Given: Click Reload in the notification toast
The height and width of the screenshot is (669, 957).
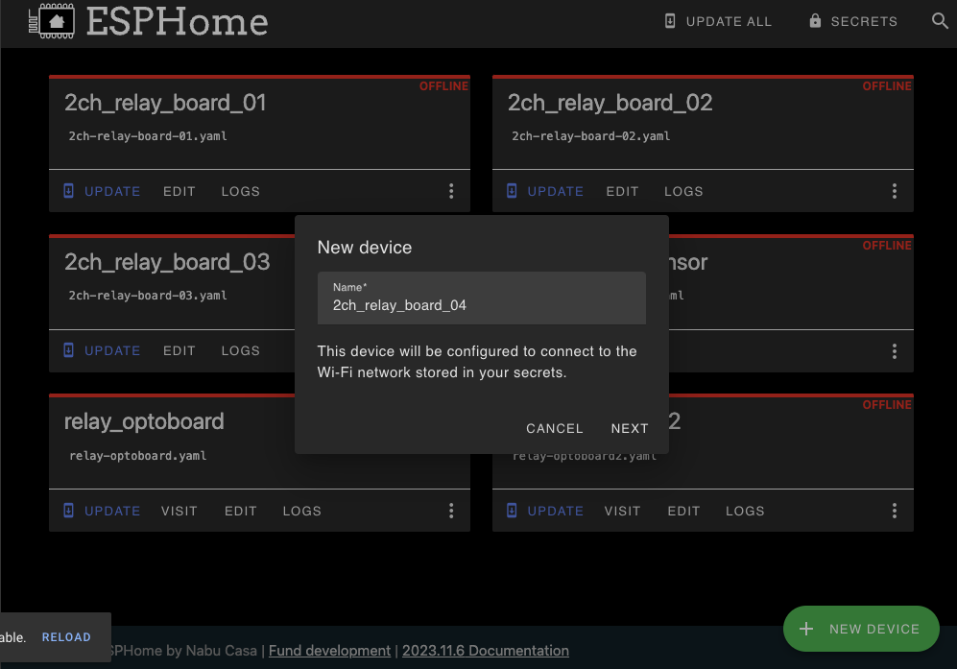Looking at the screenshot, I should (66, 637).
